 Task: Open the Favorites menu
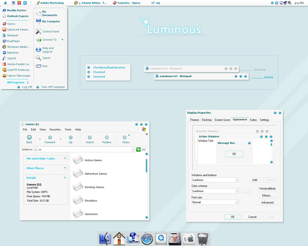(x=55, y=129)
